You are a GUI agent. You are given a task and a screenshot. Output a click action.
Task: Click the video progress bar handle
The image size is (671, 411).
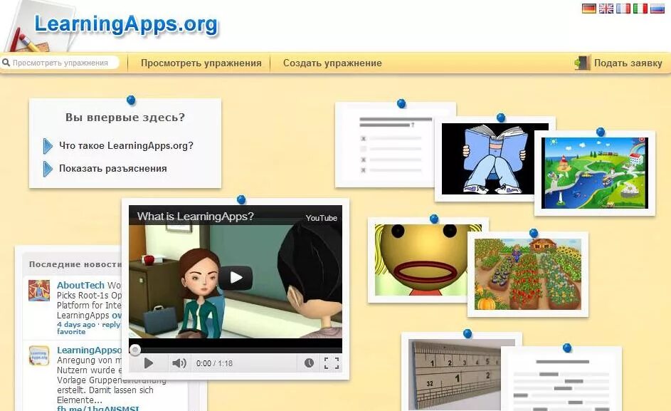(134, 350)
